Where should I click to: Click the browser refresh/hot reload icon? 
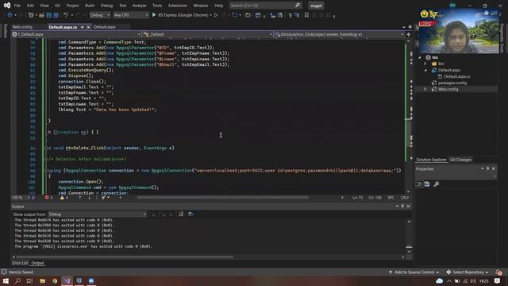235,15
